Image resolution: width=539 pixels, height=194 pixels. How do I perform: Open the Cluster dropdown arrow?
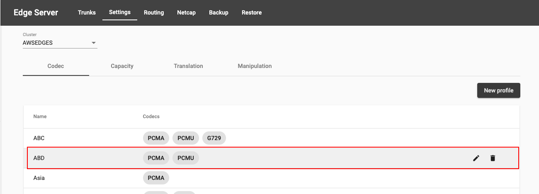click(x=93, y=43)
